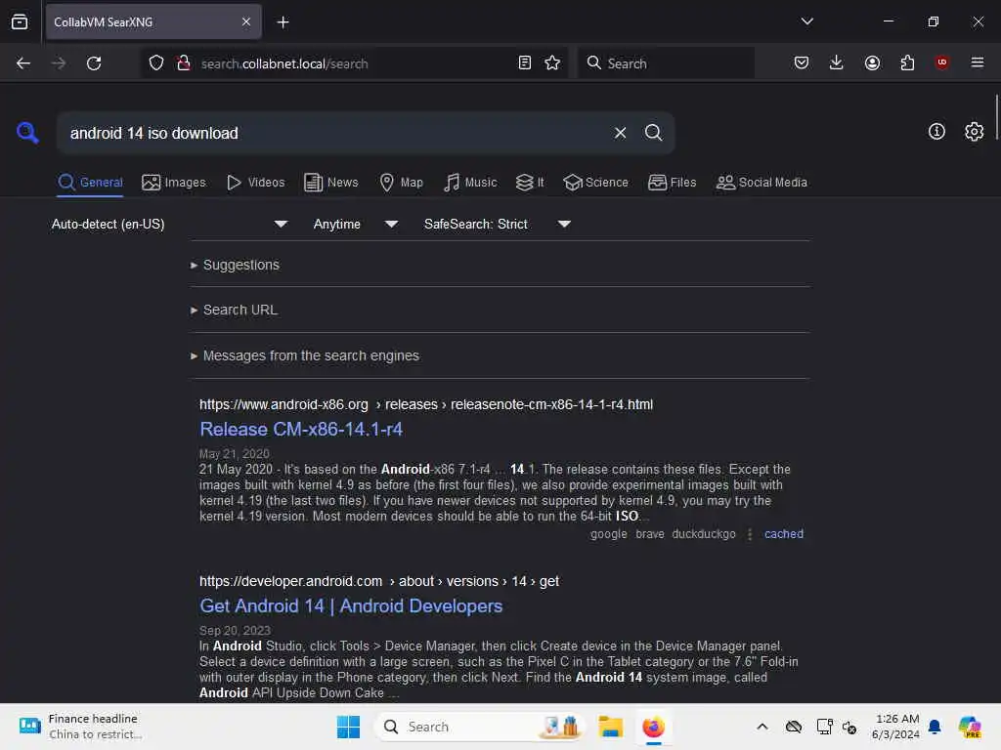The height and width of the screenshot is (750, 1001).
Task: Open the Finance headline widget
Action: pos(78,727)
